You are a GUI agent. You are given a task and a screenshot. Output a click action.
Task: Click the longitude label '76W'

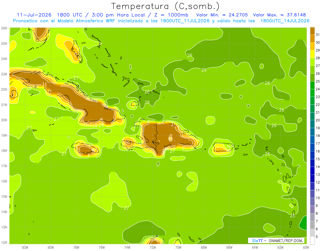[102, 247]
